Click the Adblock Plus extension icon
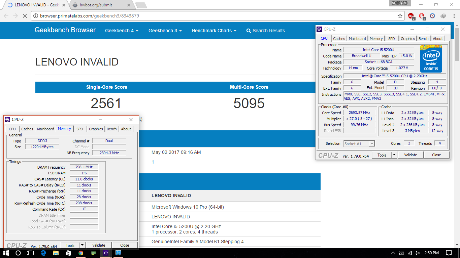 click(411, 16)
